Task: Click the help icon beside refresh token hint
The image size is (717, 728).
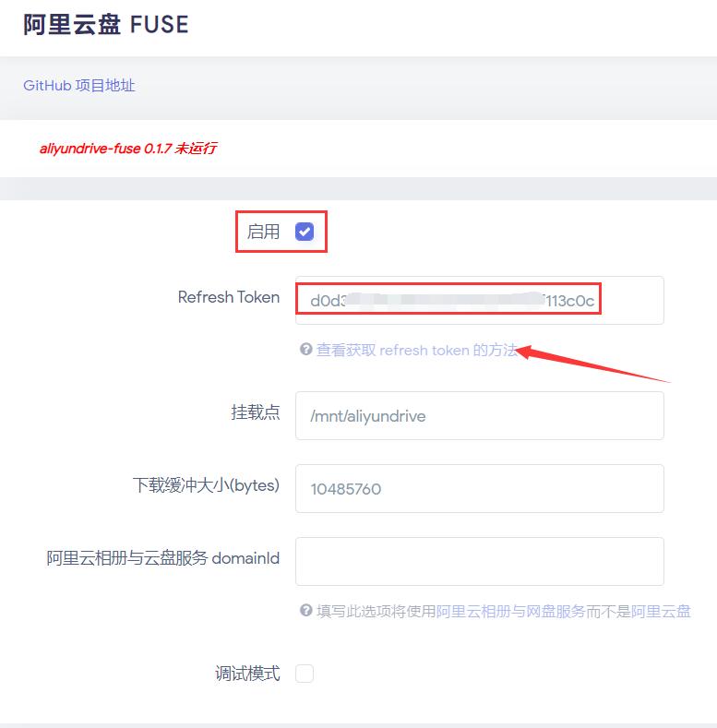Action: pos(305,349)
